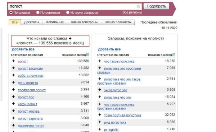Open 'профессия логист' keyword link
Viewport: 216px width, 132px height.
click(32, 90)
